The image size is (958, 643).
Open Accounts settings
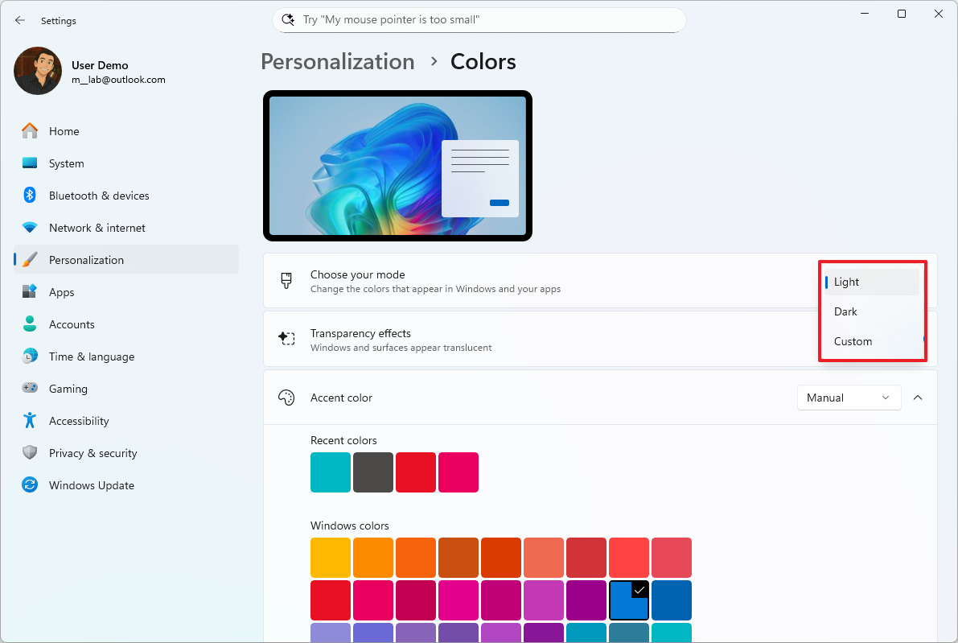pos(72,324)
